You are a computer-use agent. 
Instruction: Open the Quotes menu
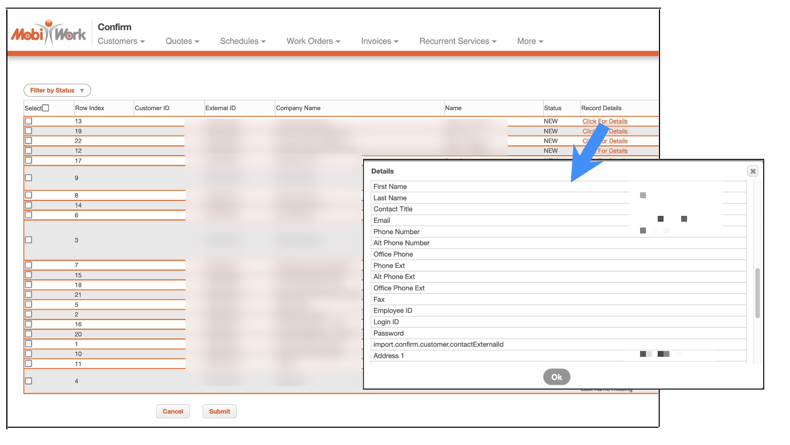[182, 41]
